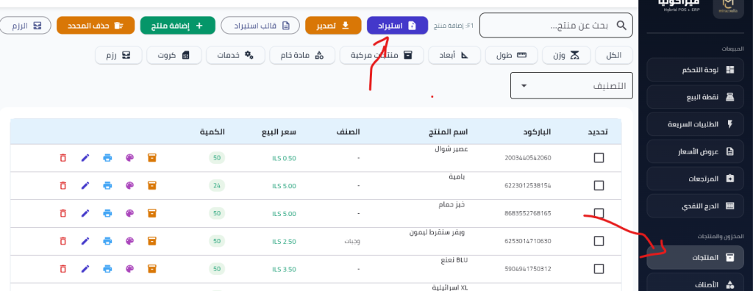753x291 pixels.
Task: Edit the بامية product via pencil icon
Action: [85, 185]
